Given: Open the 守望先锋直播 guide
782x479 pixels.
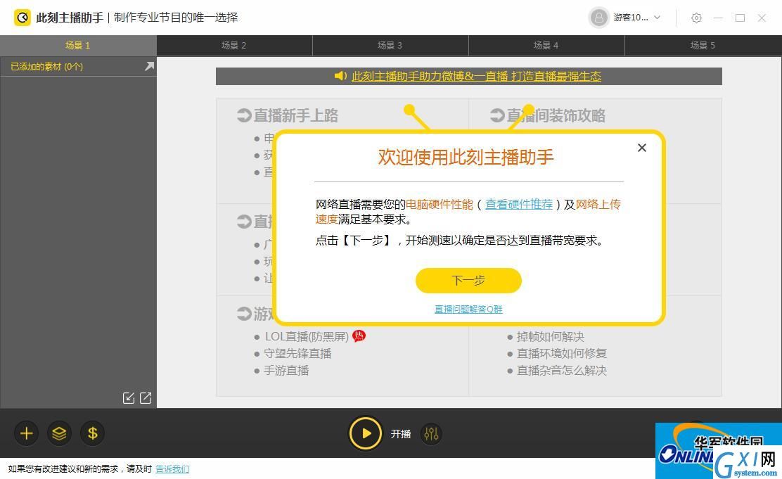Looking at the screenshot, I should click(297, 354).
